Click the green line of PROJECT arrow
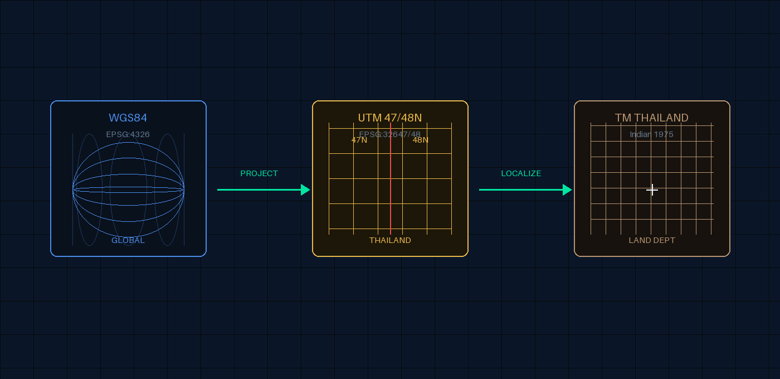The image size is (780, 379). click(256, 190)
